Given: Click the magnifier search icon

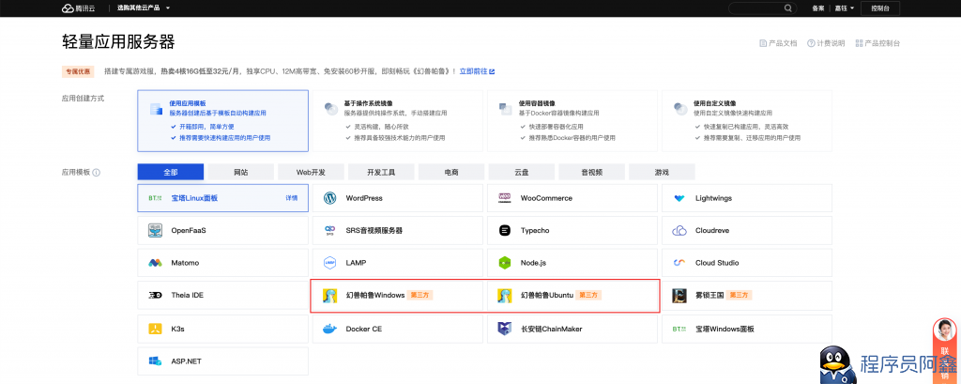Looking at the screenshot, I should tap(788, 8).
